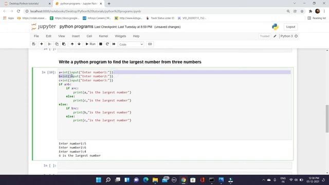
Task: Open the Infosys Careers bookmark
Action: pyautogui.click(x=97, y=18)
